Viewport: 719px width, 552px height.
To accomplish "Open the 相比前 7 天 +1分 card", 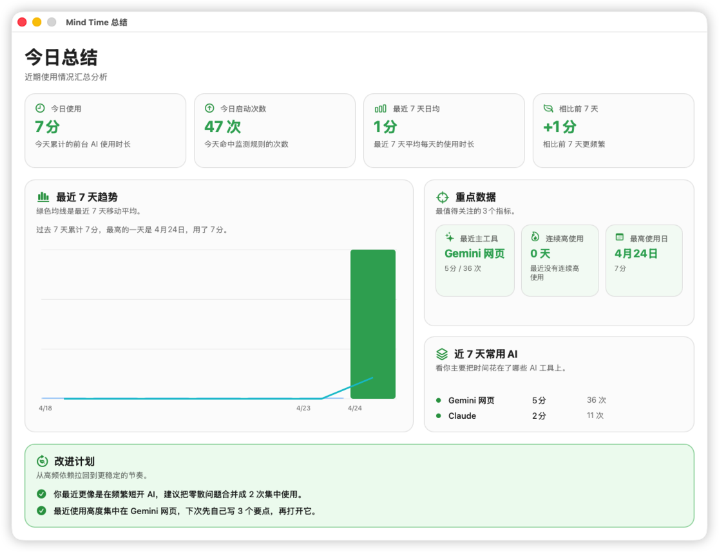I will point(613,131).
